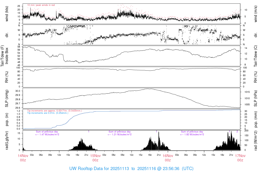263x179 pixels.
Task: Click the UW Rooftop Data chart title
Action: click(x=131, y=169)
